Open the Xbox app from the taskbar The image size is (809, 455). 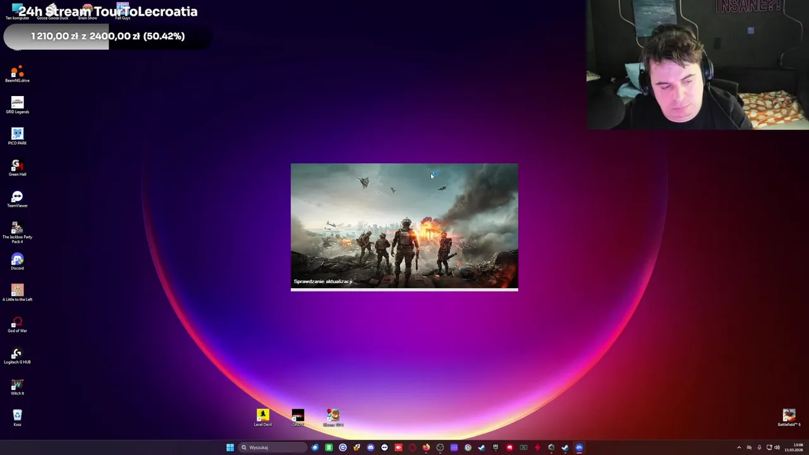[x=523, y=447]
